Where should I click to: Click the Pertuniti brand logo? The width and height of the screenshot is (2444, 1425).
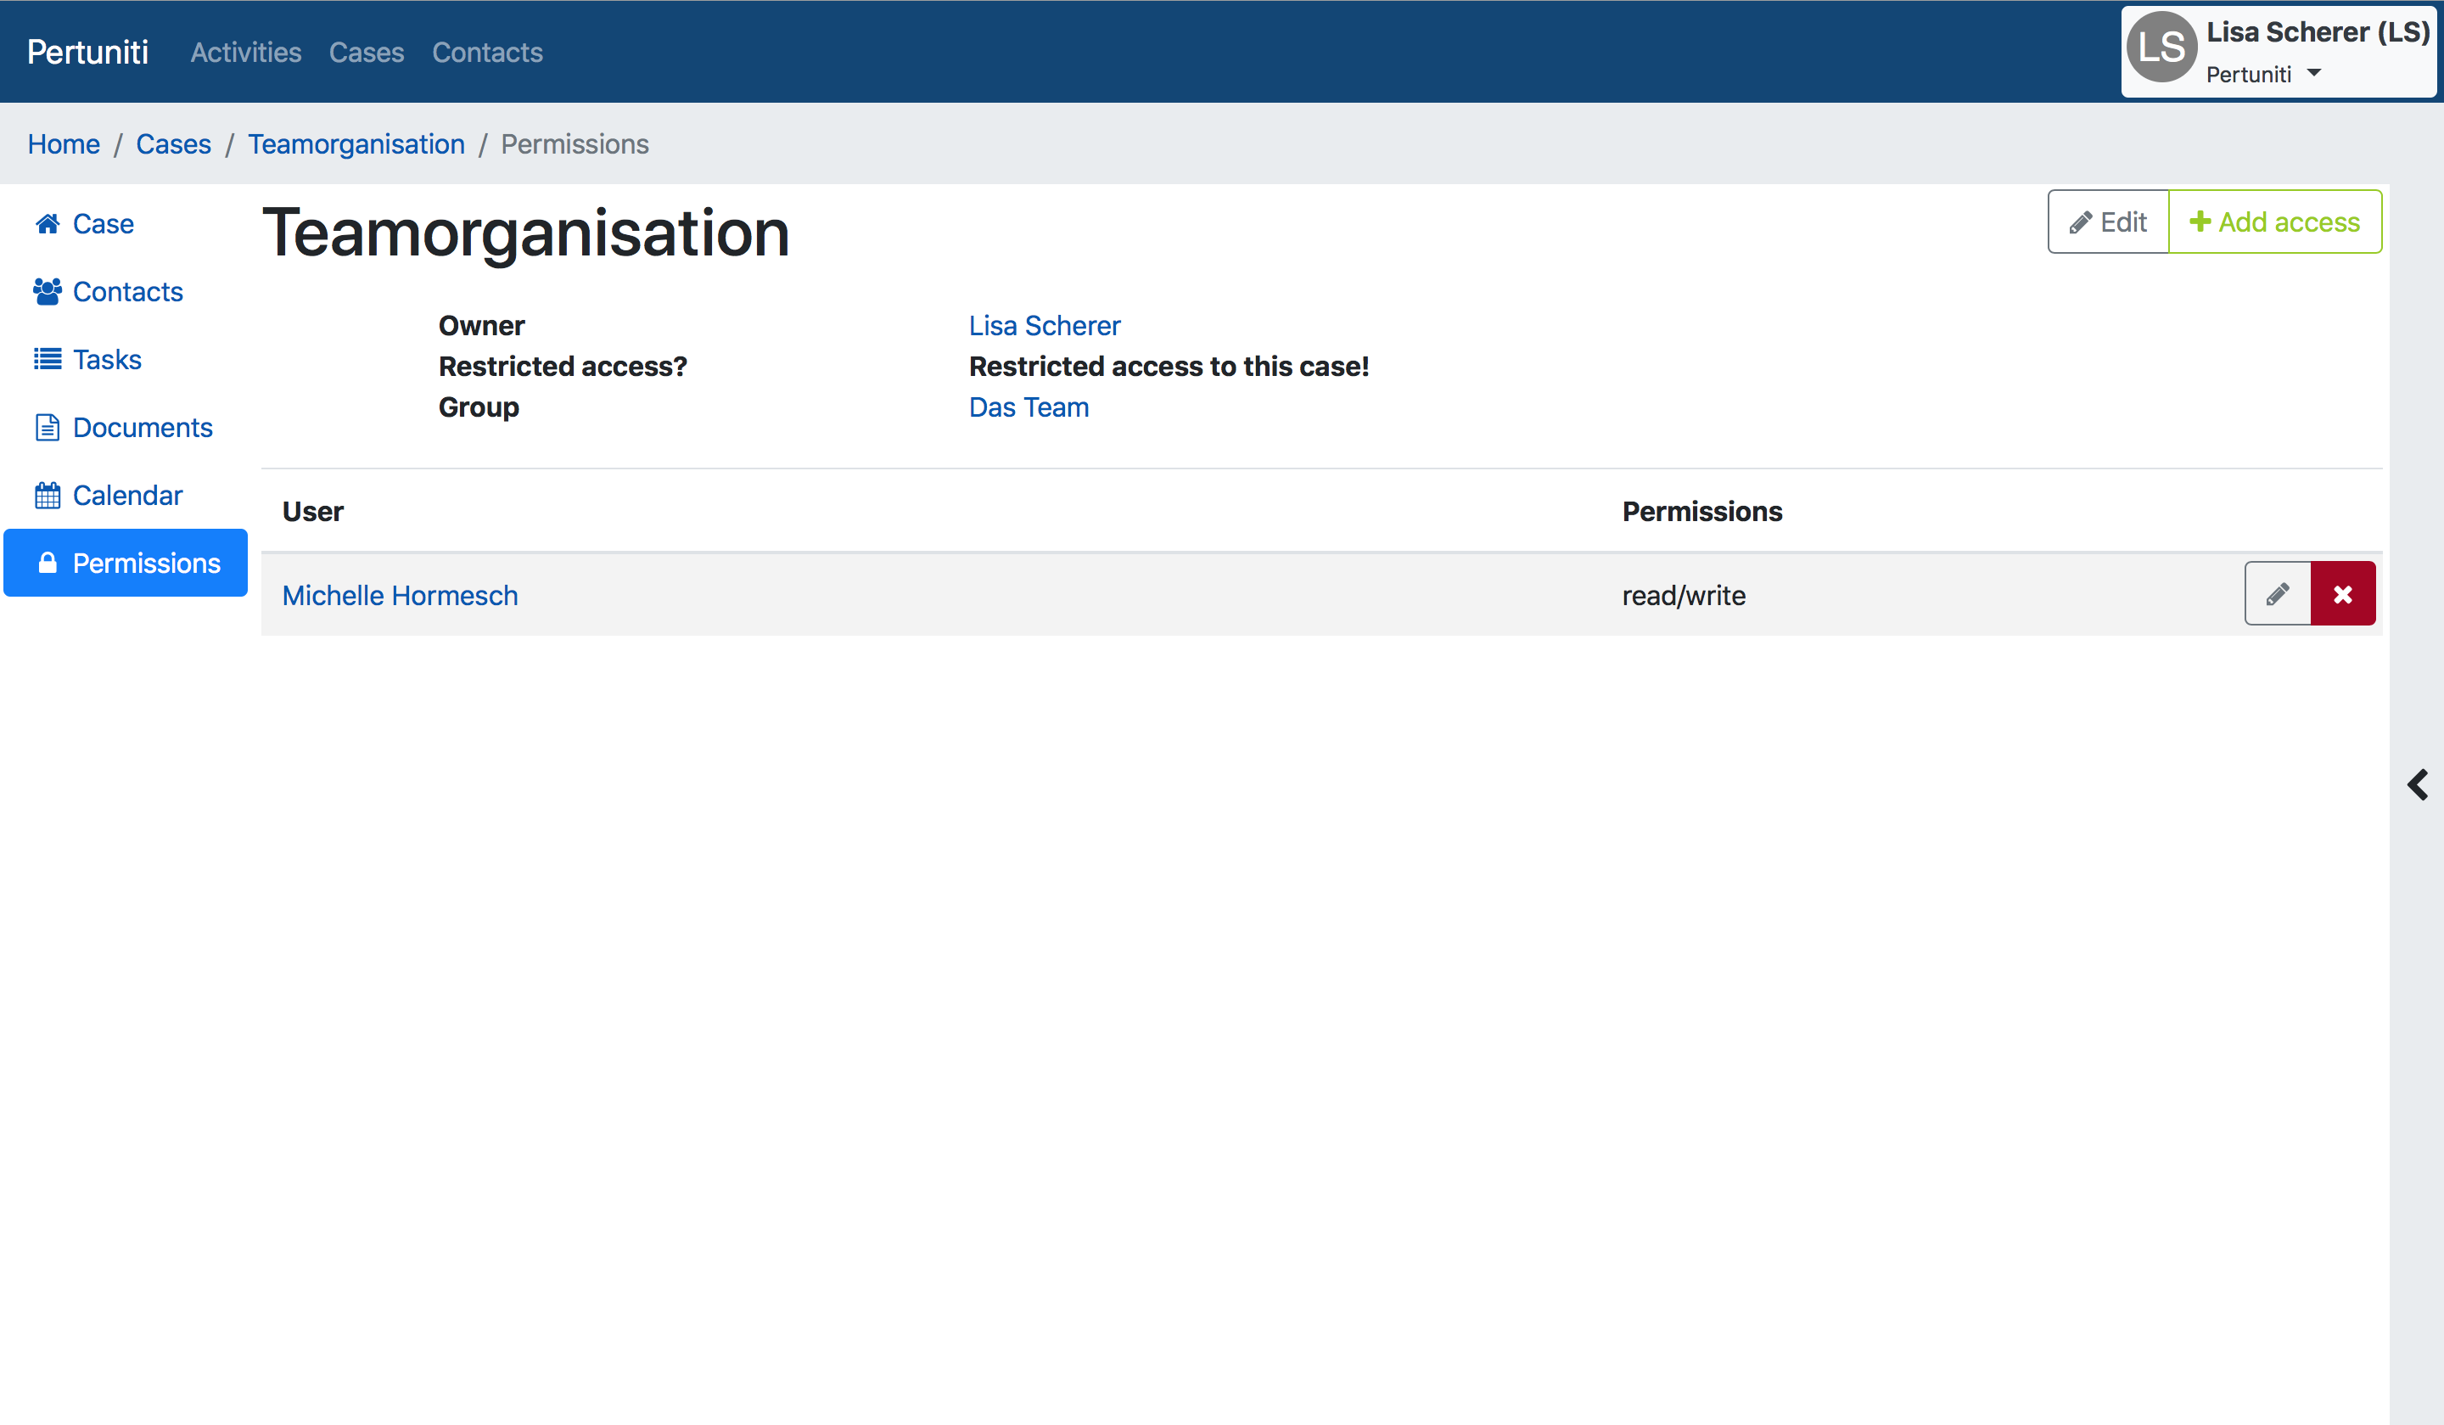click(87, 52)
